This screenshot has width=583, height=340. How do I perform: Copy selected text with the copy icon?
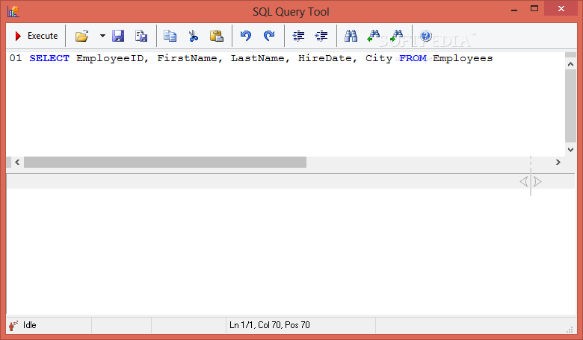tap(170, 36)
